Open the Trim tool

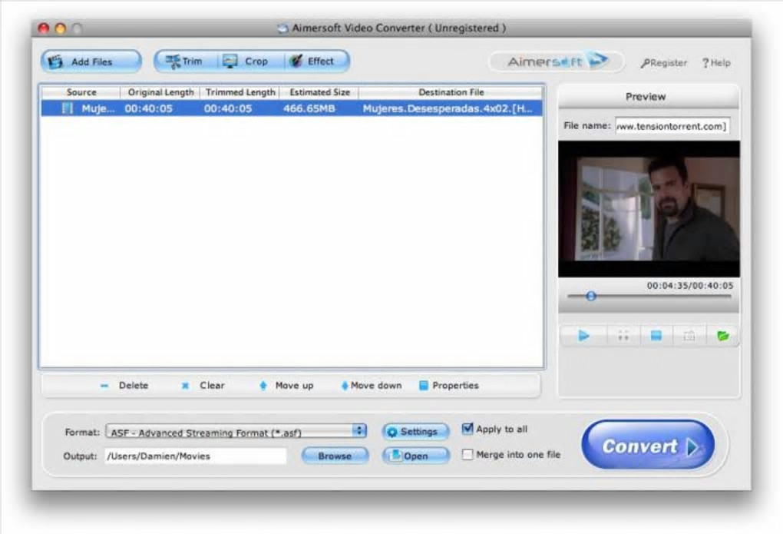[x=185, y=61]
